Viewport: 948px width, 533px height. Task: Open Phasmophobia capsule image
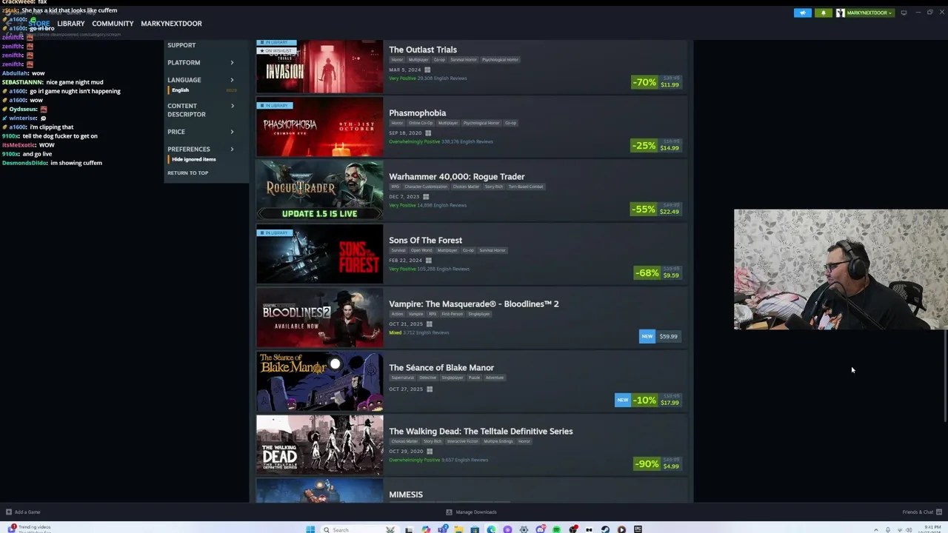pos(320,127)
